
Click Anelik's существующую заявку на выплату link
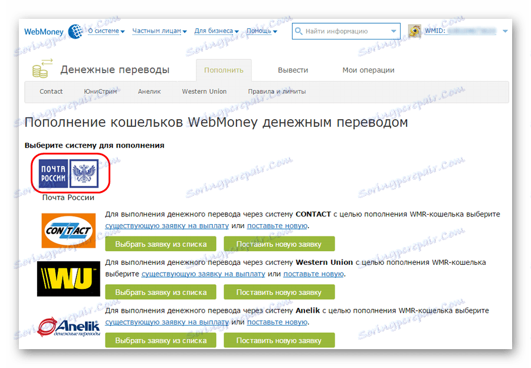tap(167, 322)
